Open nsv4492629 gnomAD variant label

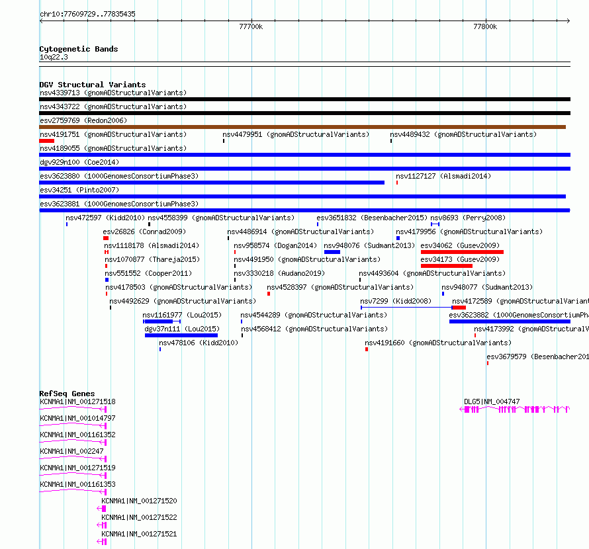click(x=183, y=301)
